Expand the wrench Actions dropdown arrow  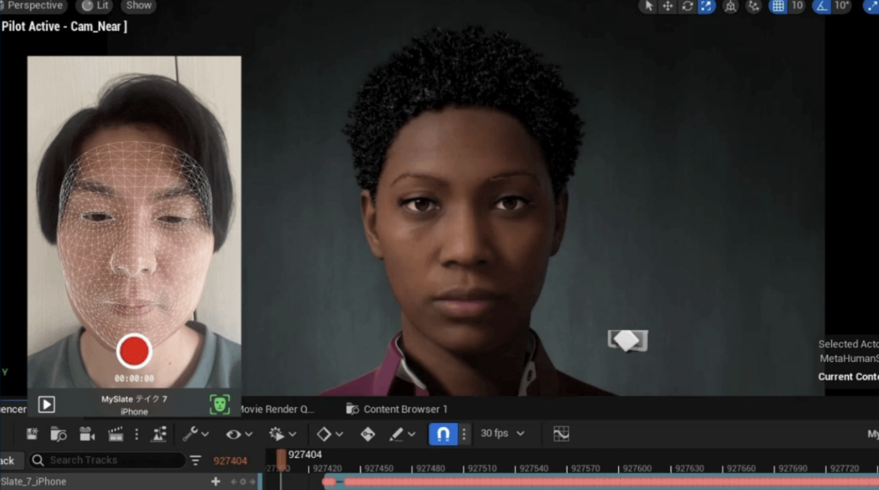(205, 434)
